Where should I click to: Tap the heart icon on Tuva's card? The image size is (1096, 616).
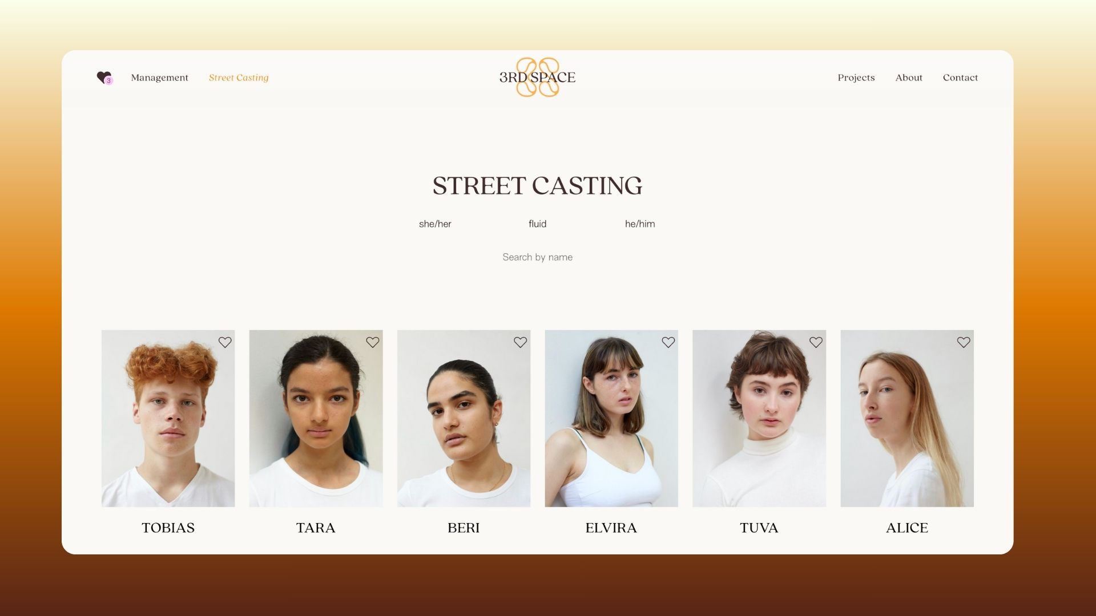[x=816, y=342]
